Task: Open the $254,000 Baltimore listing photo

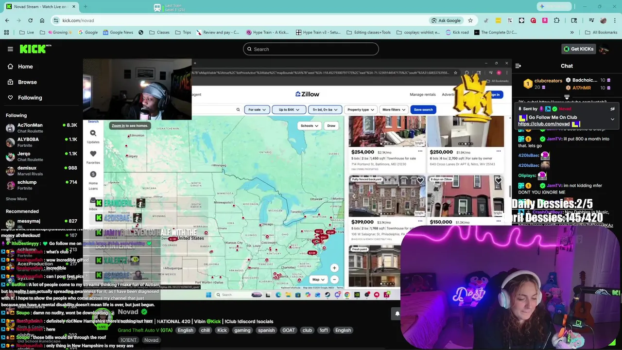Action: click(x=387, y=131)
